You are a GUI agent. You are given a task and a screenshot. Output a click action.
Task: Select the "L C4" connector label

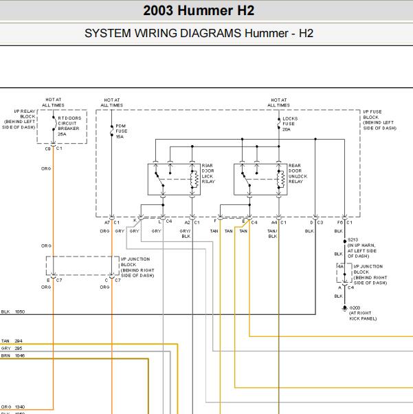[165, 221]
